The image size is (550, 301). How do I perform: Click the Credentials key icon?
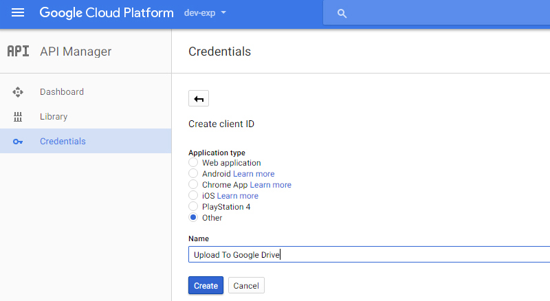[x=18, y=142]
